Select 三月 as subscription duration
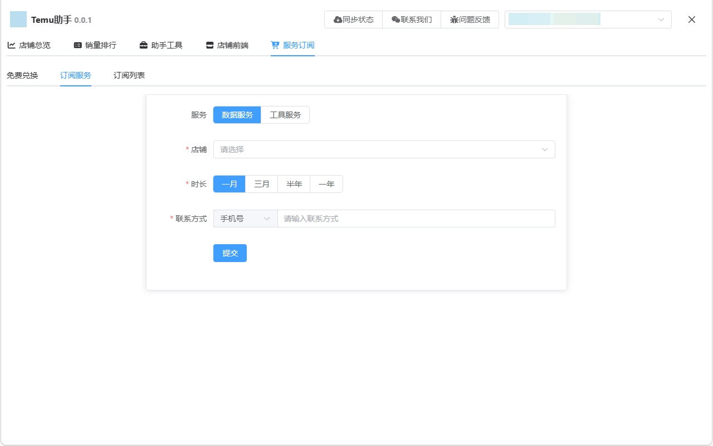Screen dimensions: 713x446 click(x=261, y=183)
